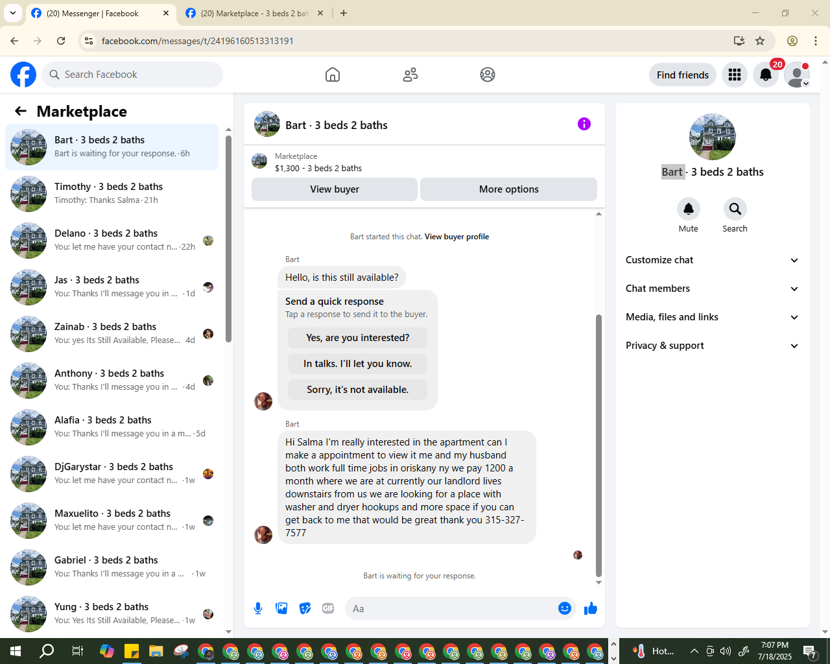The height and width of the screenshot is (664, 830).
Task: Open Alafia's 3 beds 2 baths conversation
Action: 112,427
